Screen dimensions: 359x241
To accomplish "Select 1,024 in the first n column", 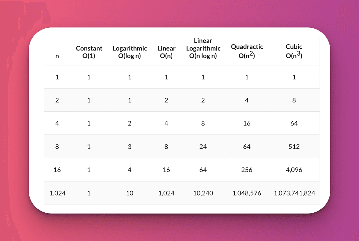I will (57, 193).
